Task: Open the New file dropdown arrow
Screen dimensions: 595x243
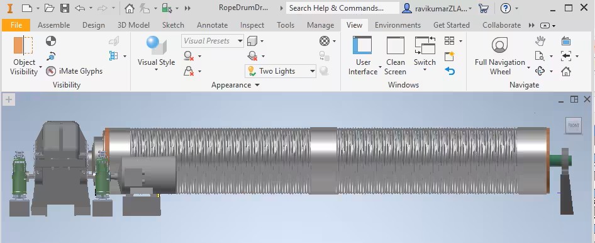Action: tap(38, 8)
